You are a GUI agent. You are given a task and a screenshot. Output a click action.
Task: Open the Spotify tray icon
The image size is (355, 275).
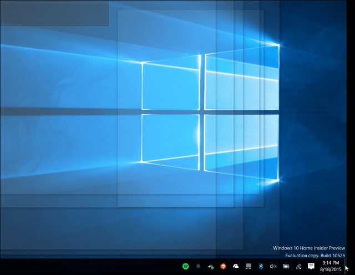(x=186, y=266)
